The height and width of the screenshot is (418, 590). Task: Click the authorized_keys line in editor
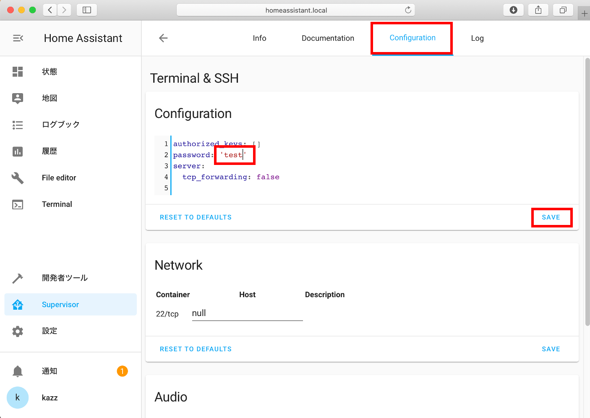click(x=217, y=144)
